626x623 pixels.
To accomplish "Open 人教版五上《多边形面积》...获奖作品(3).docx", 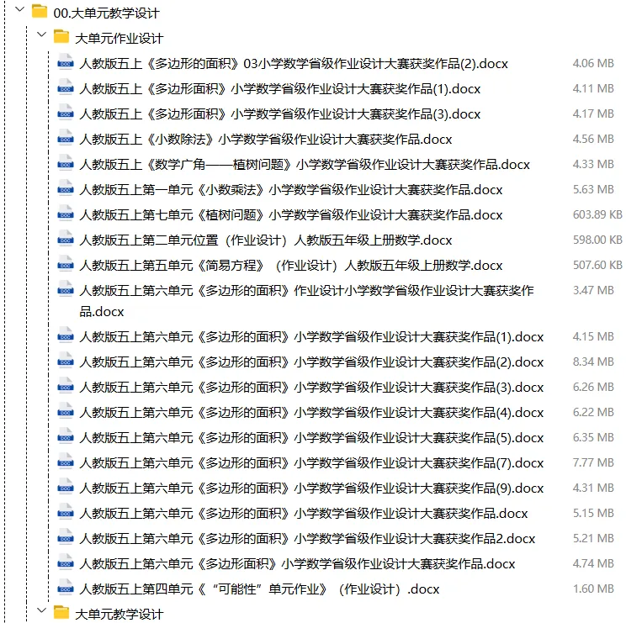I will click(x=280, y=114).
